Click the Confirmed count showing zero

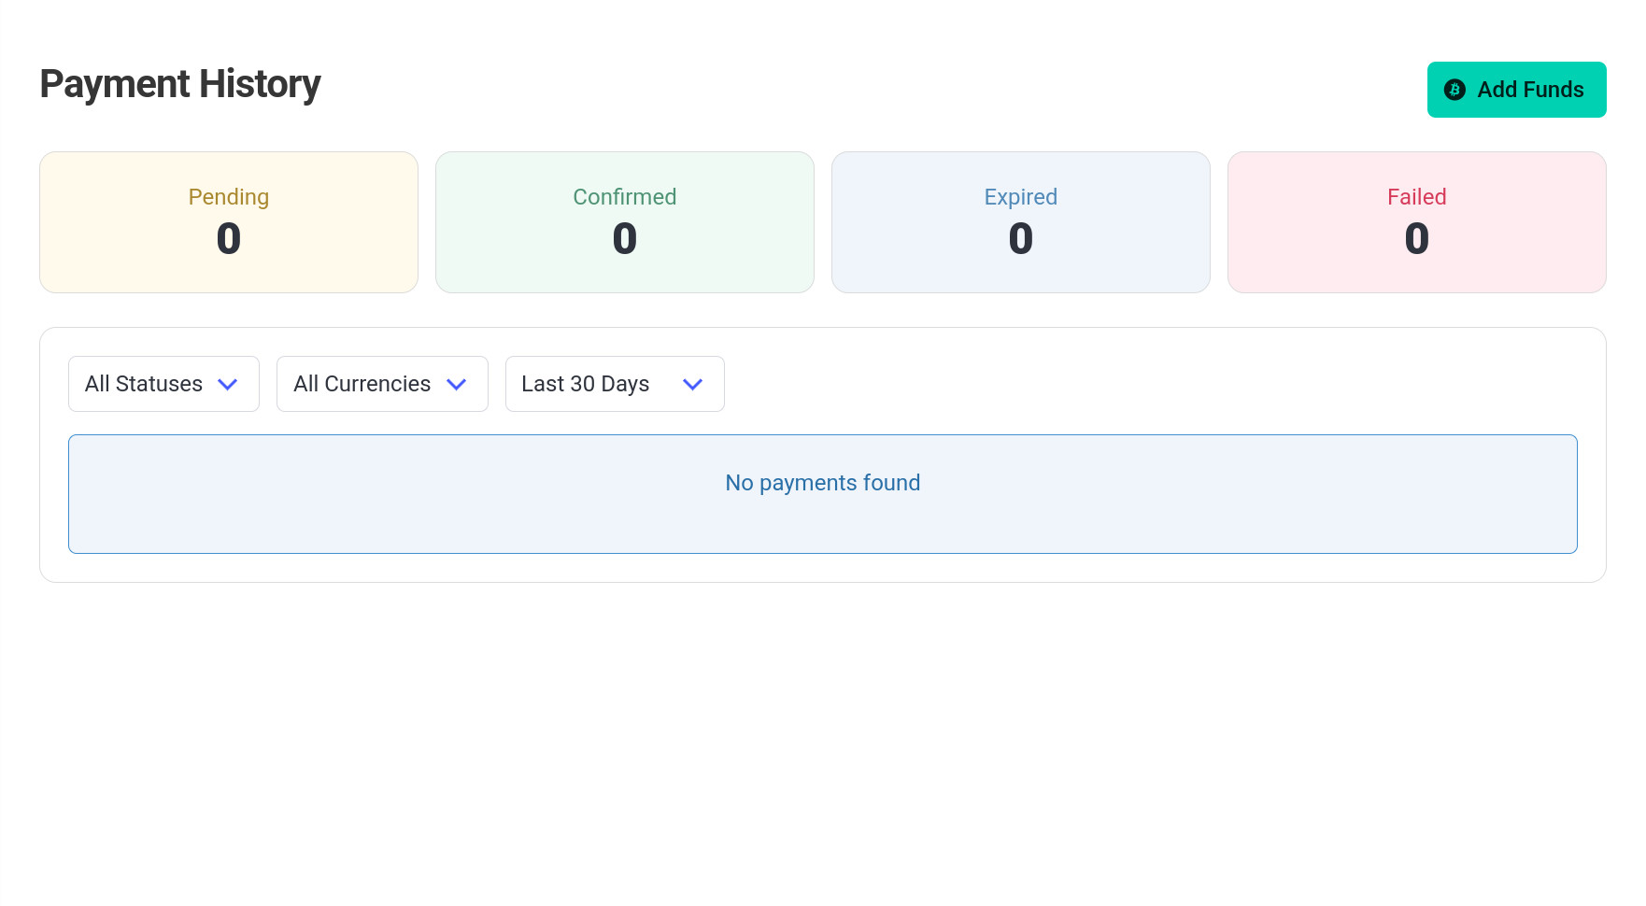tap(624, 239)
